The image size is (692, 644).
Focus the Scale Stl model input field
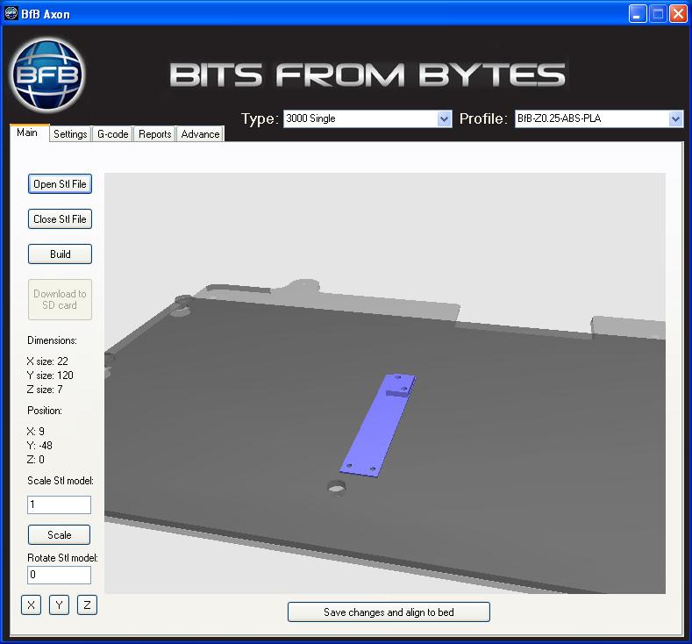tap(59, 504)
